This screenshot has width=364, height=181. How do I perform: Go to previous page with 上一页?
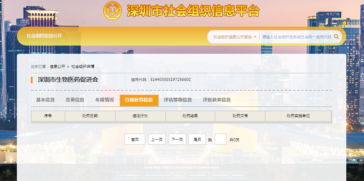[157, 140]
